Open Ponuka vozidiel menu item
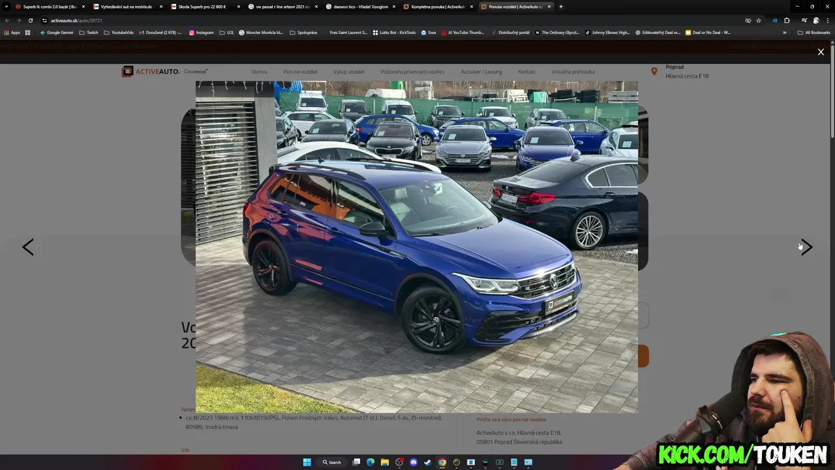835x470 pixels. click(x=300, y=72)
